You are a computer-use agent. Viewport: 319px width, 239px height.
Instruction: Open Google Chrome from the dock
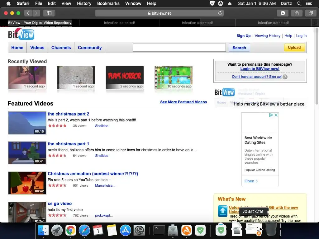[71, 230]
